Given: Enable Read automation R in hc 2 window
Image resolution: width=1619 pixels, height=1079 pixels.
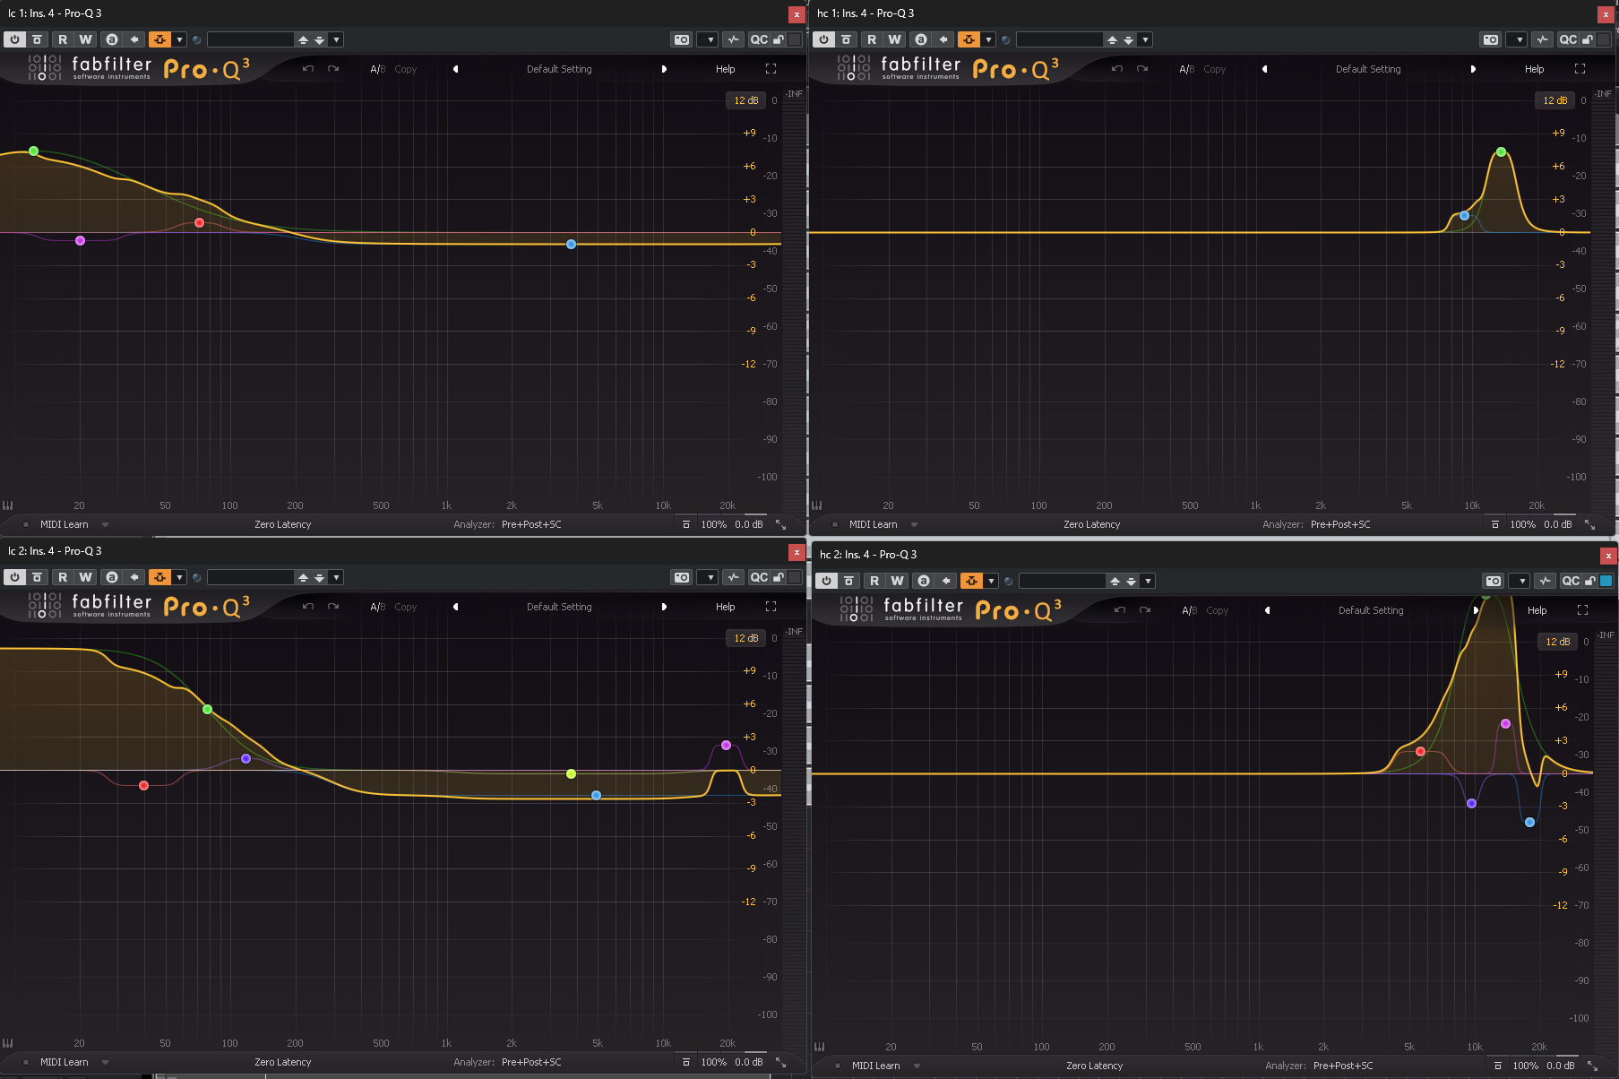Looking at the screenshot, I should point(874,581).
